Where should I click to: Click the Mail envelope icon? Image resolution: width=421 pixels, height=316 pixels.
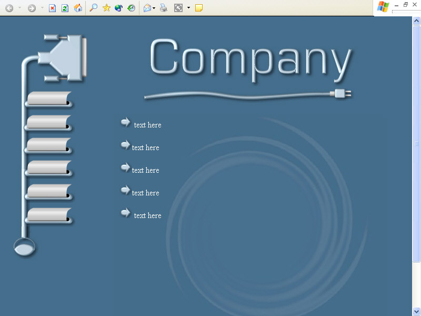(x=147, y=8)
